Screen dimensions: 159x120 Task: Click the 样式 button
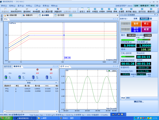(x=152, y=6)
